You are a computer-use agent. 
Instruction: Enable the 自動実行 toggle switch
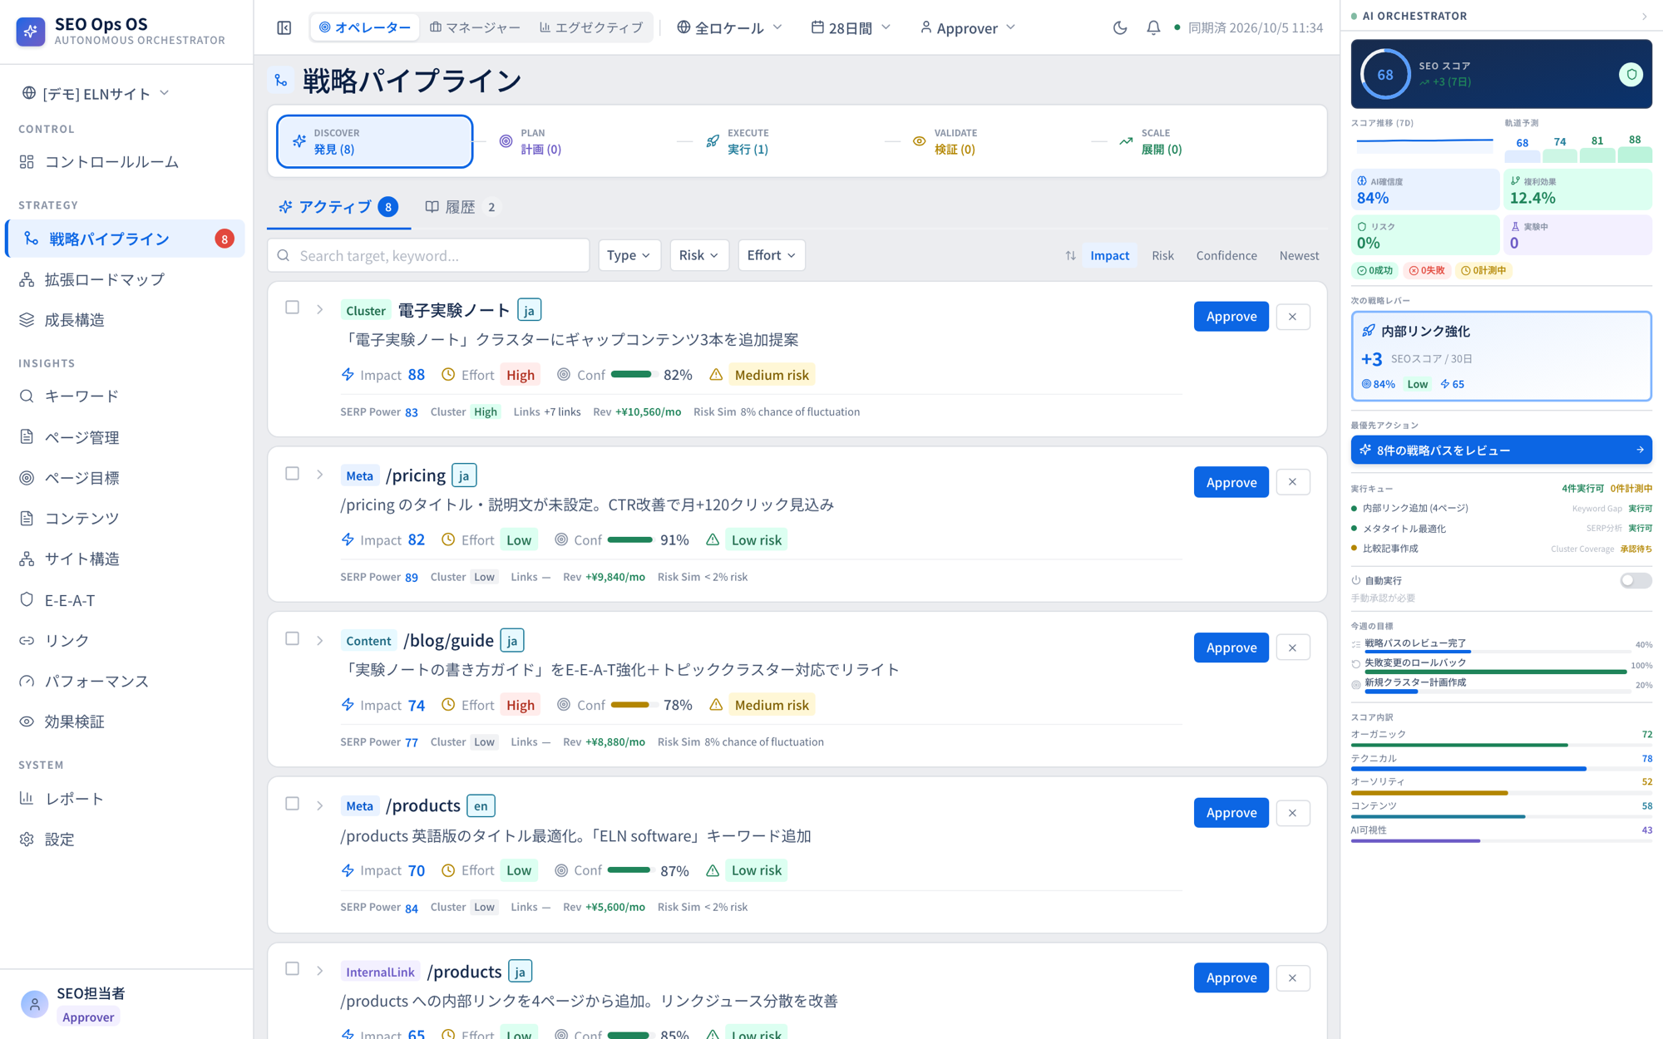click(x=1635, y=580)
